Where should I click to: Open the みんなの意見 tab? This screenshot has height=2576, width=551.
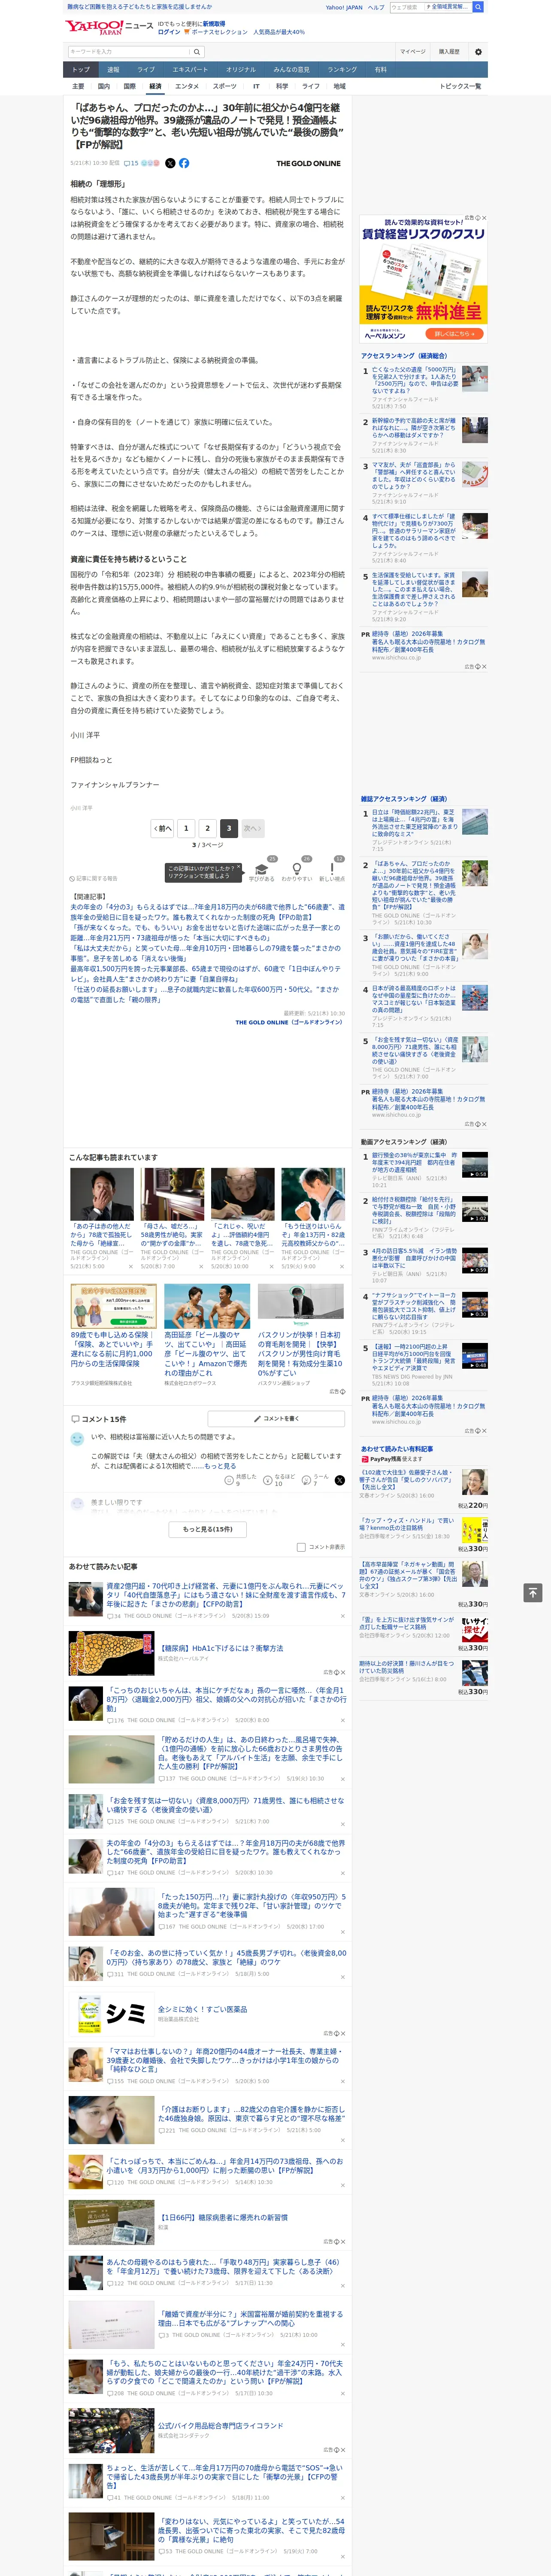292,70
